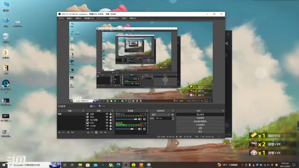The height and width of the screenshot is (168, 299).
Task: Click the source filters button
Action: click(x=102, y=106)
